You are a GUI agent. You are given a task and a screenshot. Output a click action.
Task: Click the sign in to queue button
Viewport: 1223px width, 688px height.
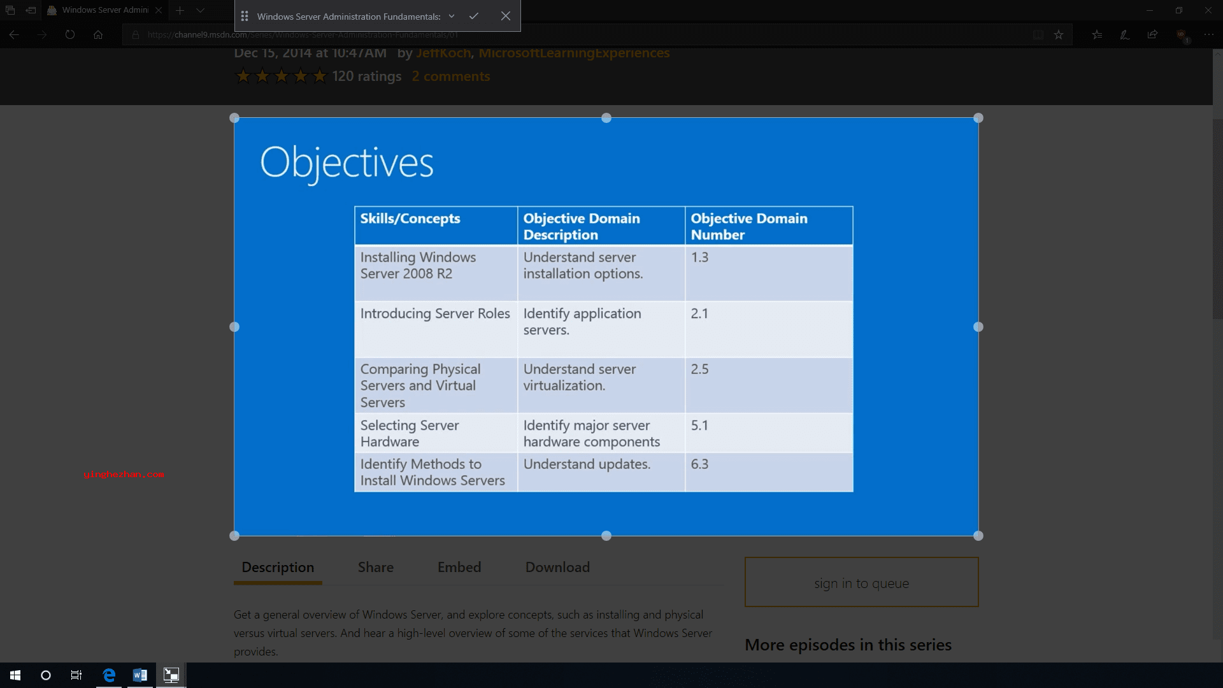coord(862,582)
